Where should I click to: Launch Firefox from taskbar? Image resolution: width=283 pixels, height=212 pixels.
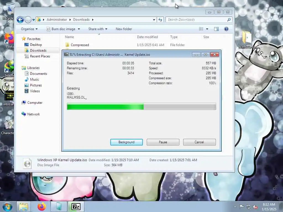tap(41, 206)
